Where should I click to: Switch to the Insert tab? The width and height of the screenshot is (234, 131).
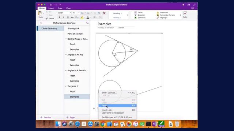[51, 8]
